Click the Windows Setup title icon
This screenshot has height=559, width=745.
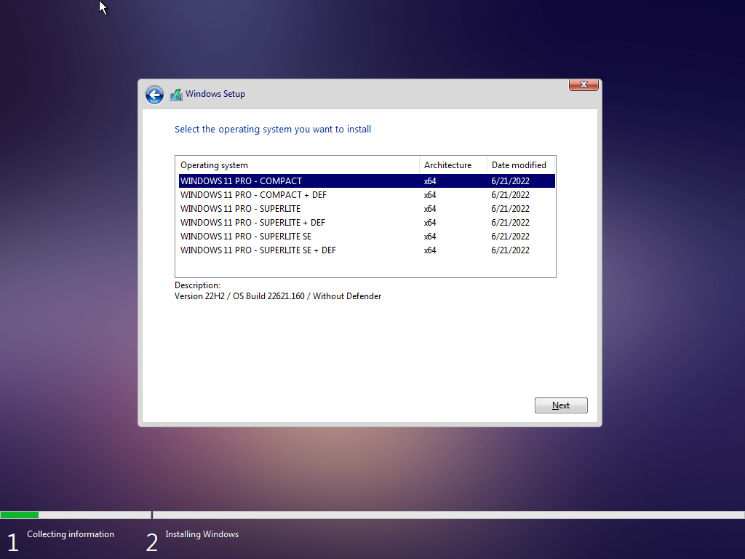(176, 95)
